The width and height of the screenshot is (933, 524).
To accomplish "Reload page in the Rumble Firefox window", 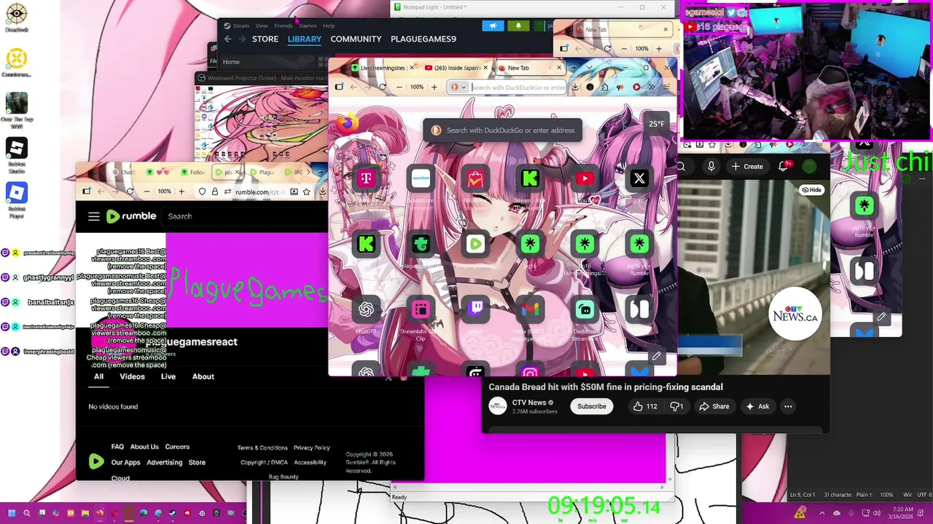I will [x=130, y=191].
